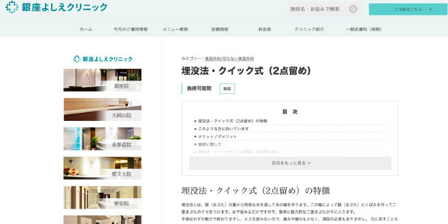Open the ホーム menu item

86,29
